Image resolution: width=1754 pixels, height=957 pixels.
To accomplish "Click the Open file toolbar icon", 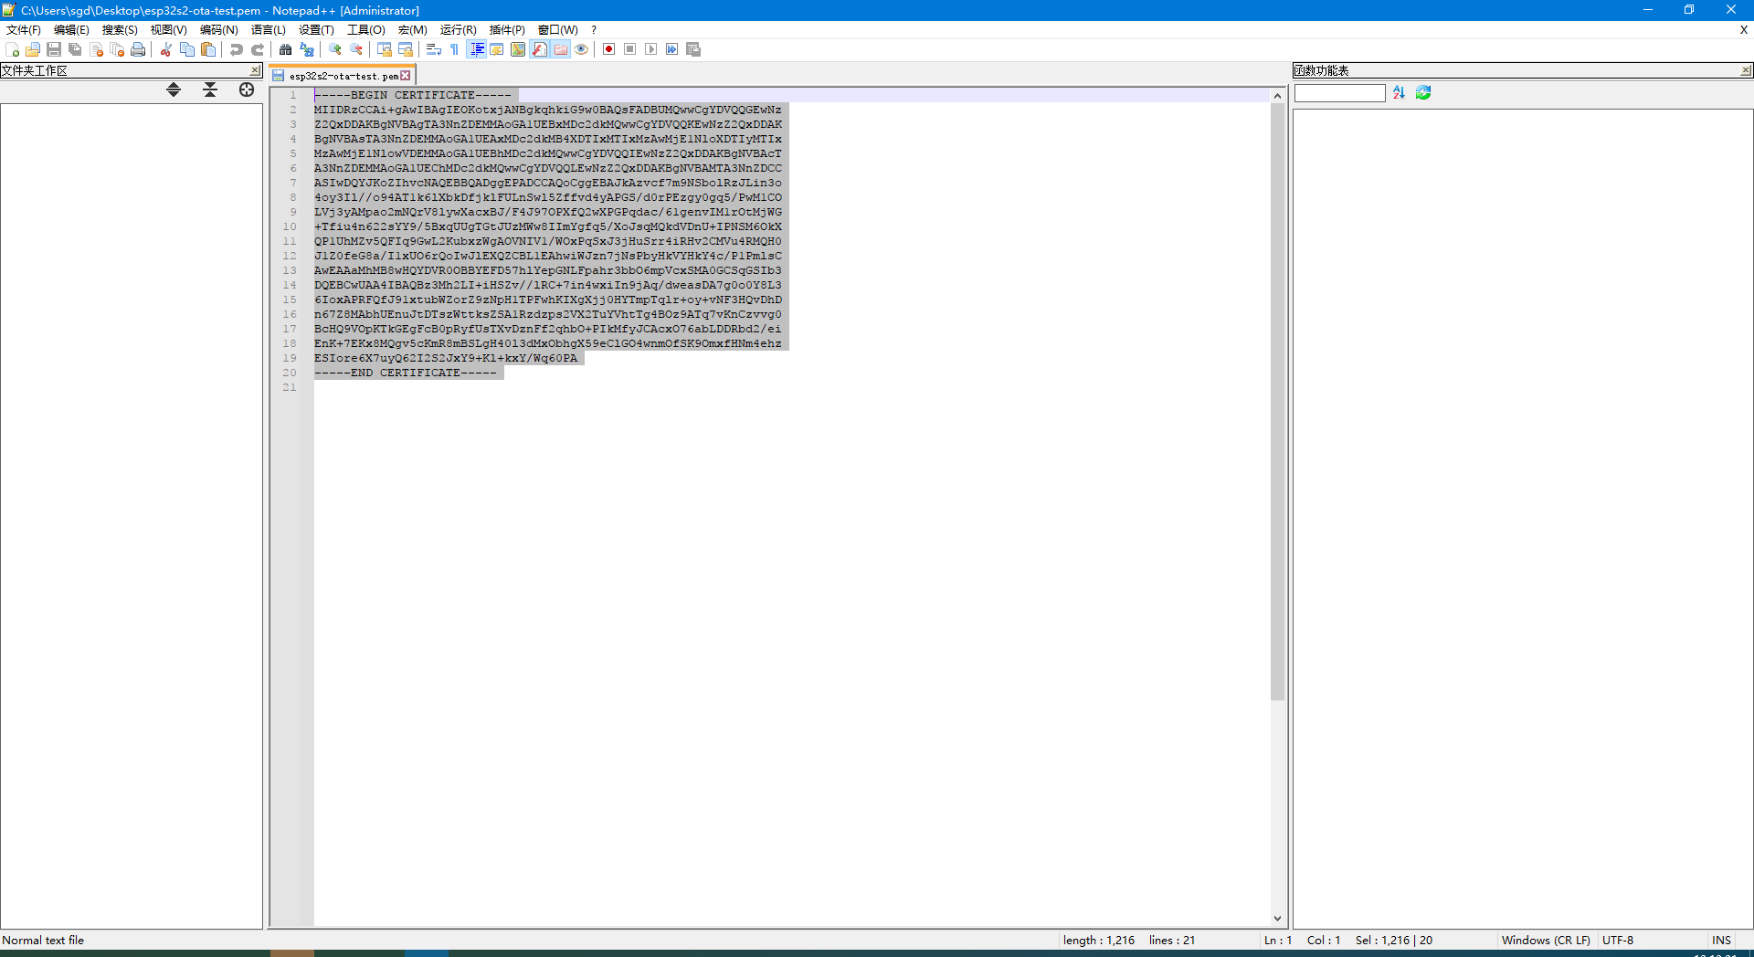I will pos(33,49).
